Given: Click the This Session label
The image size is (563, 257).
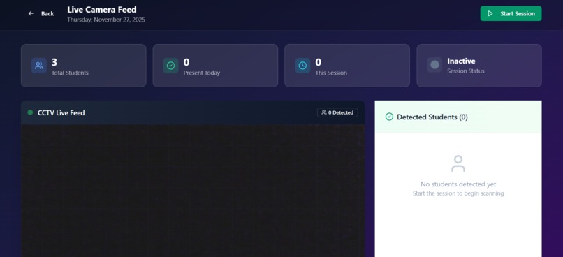Looking at the screenshot, I should [331, 73].
